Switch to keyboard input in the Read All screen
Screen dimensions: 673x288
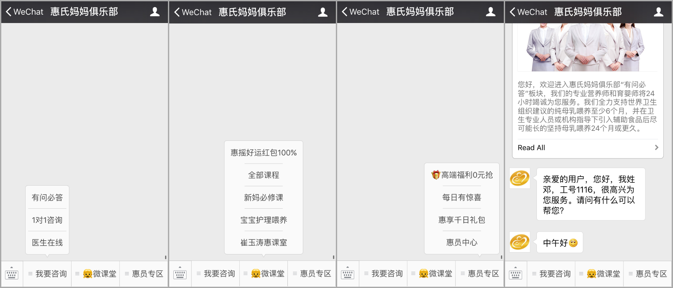pyautogui.click(x=516, y=274)
